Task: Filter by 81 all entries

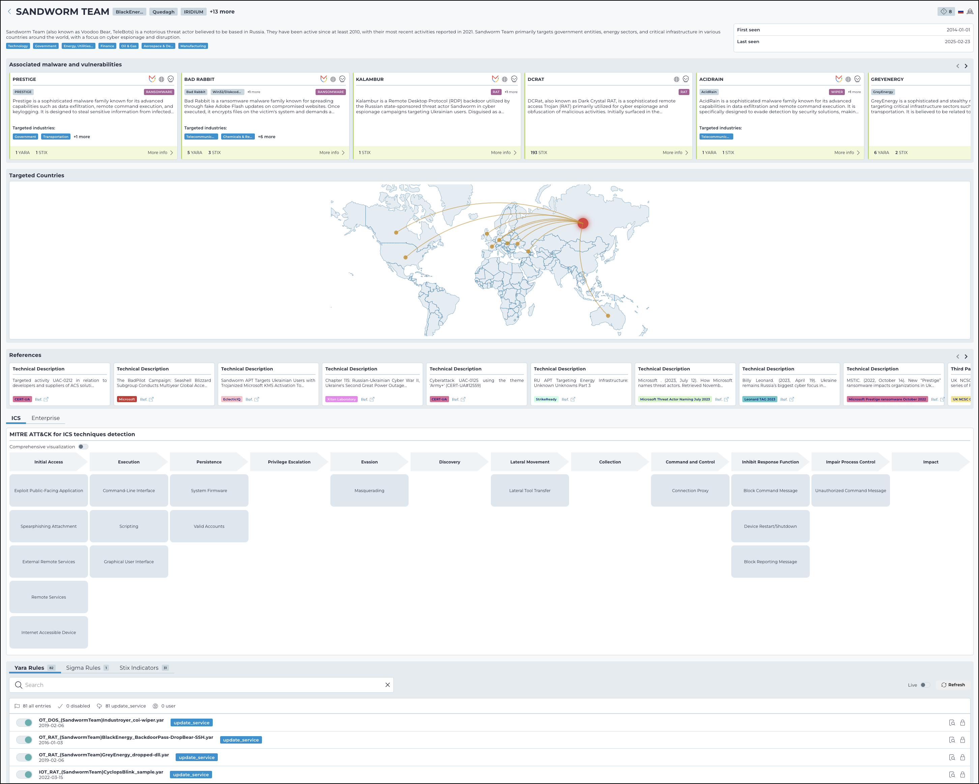Action: (33, 706)
